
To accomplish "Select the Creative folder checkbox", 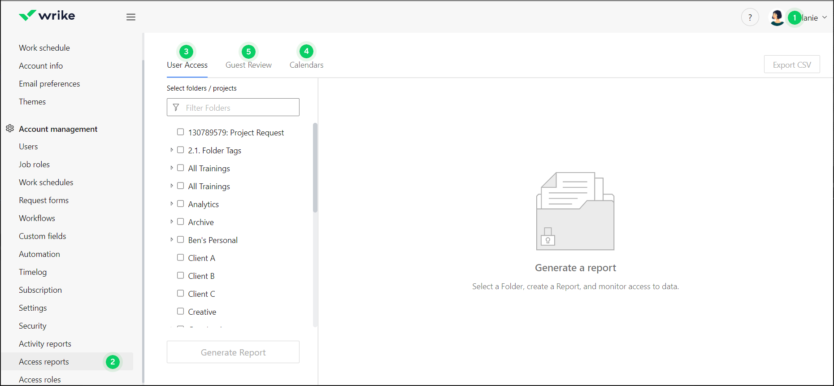I will 180,312.
